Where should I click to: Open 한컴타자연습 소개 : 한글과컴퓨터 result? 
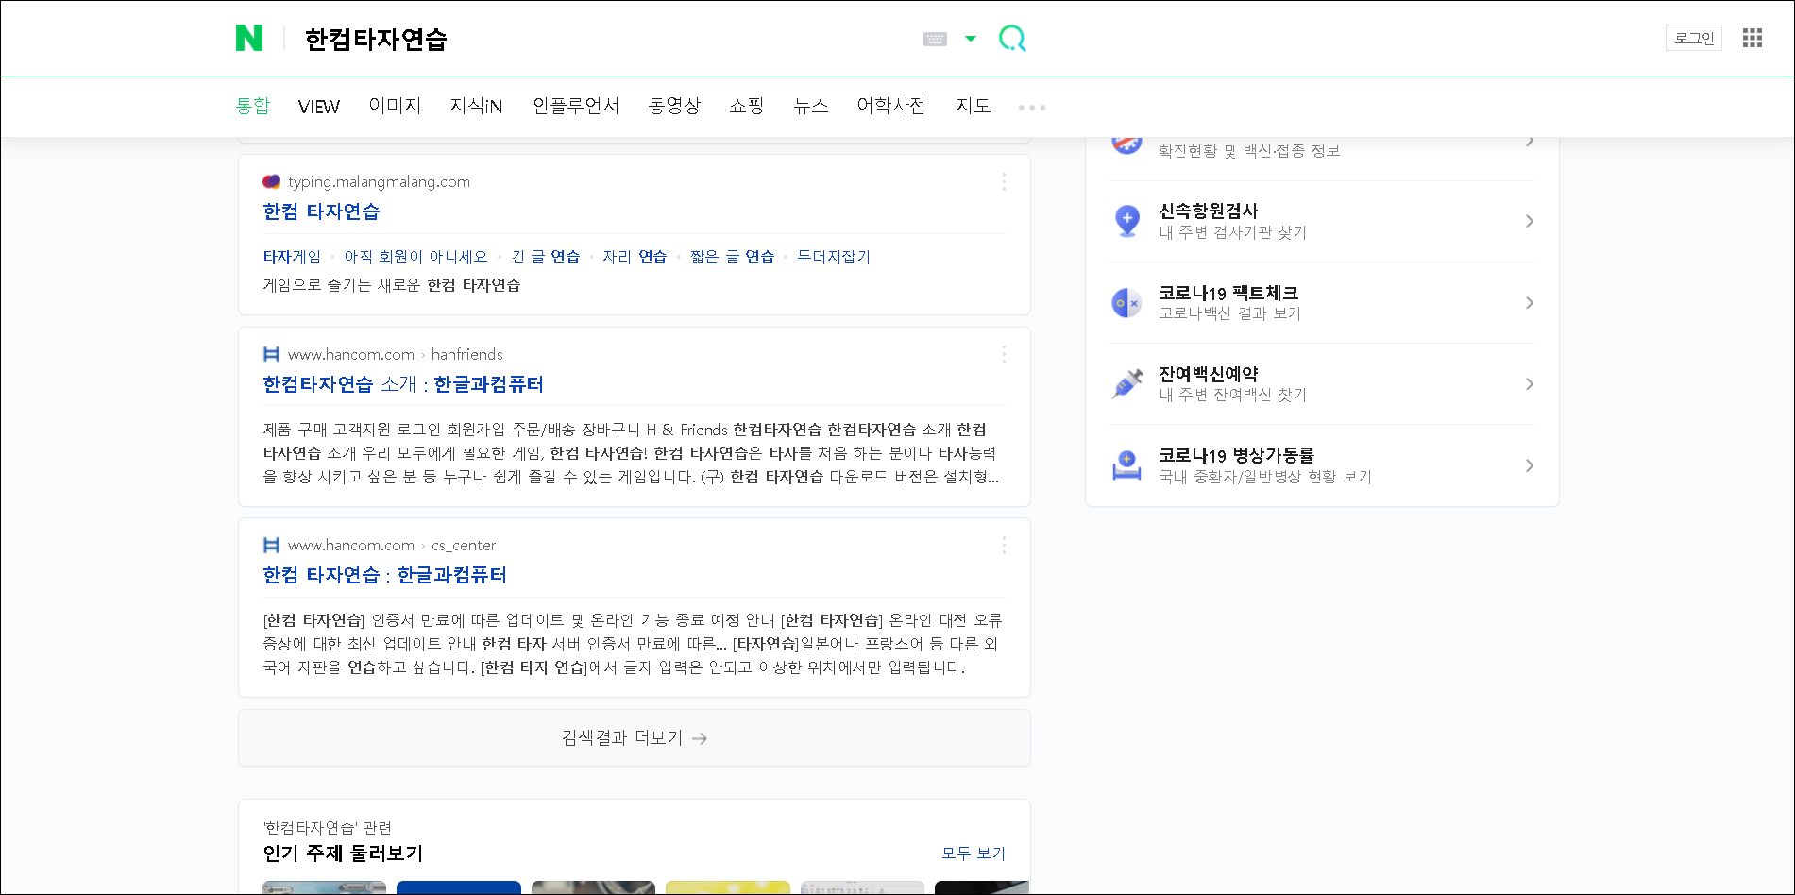pos(403,384)
